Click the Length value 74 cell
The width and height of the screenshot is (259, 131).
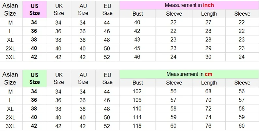[209, 117]
